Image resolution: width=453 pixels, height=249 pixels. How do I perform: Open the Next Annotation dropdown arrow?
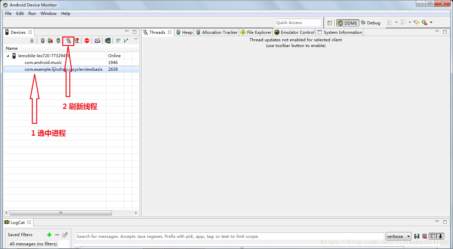click(396, 23)
